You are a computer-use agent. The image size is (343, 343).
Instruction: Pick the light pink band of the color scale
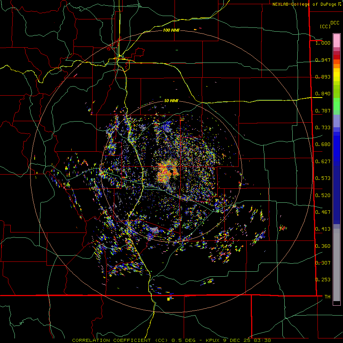click(337, 40)
